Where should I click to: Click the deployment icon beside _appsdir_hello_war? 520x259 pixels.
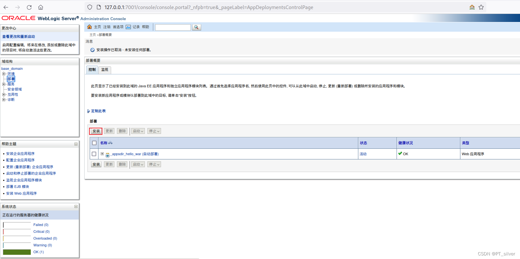(108, 155)
